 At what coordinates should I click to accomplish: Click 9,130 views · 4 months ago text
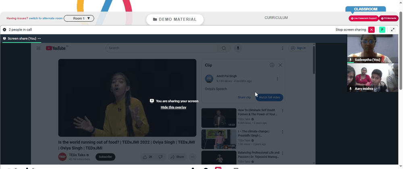(x=234, y=81)
